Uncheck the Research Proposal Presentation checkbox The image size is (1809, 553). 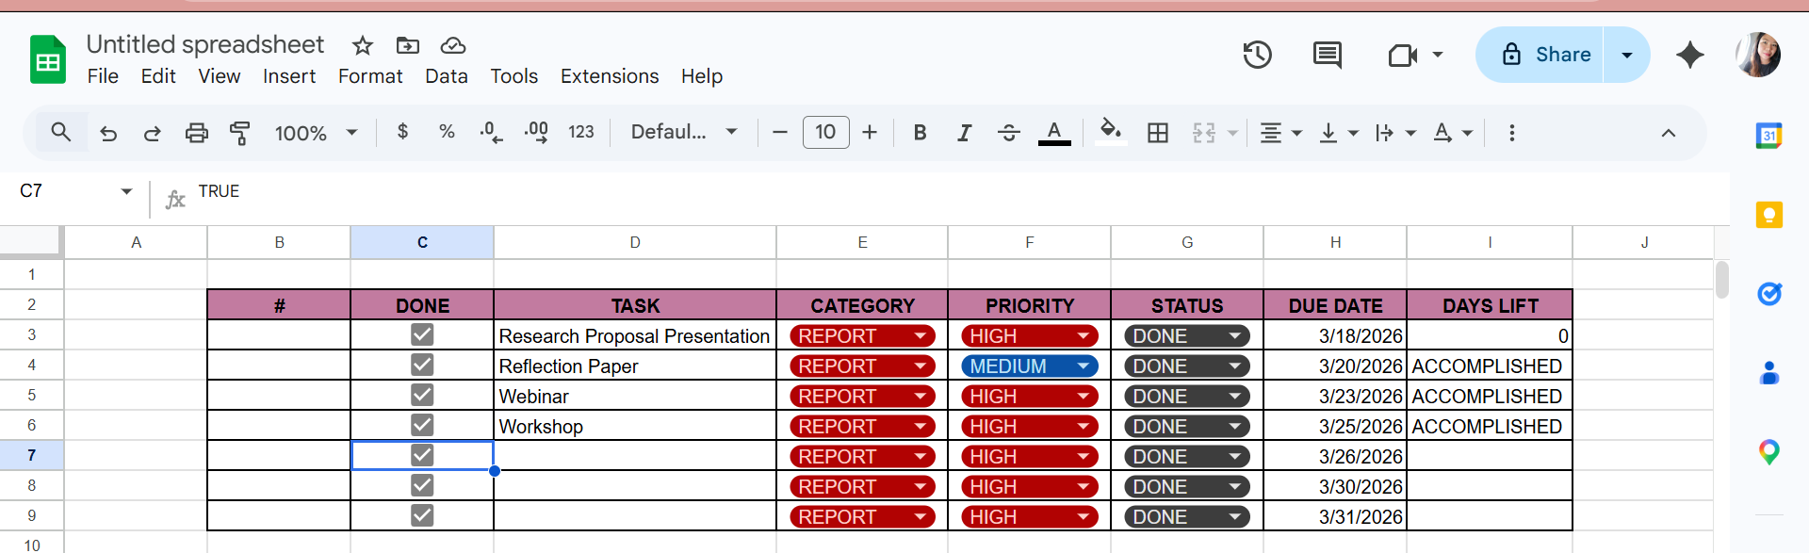tap(422, 334)
